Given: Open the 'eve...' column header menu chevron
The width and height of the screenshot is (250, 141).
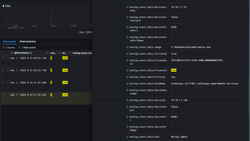Looking at the screenshot, I should pos(59,53).
